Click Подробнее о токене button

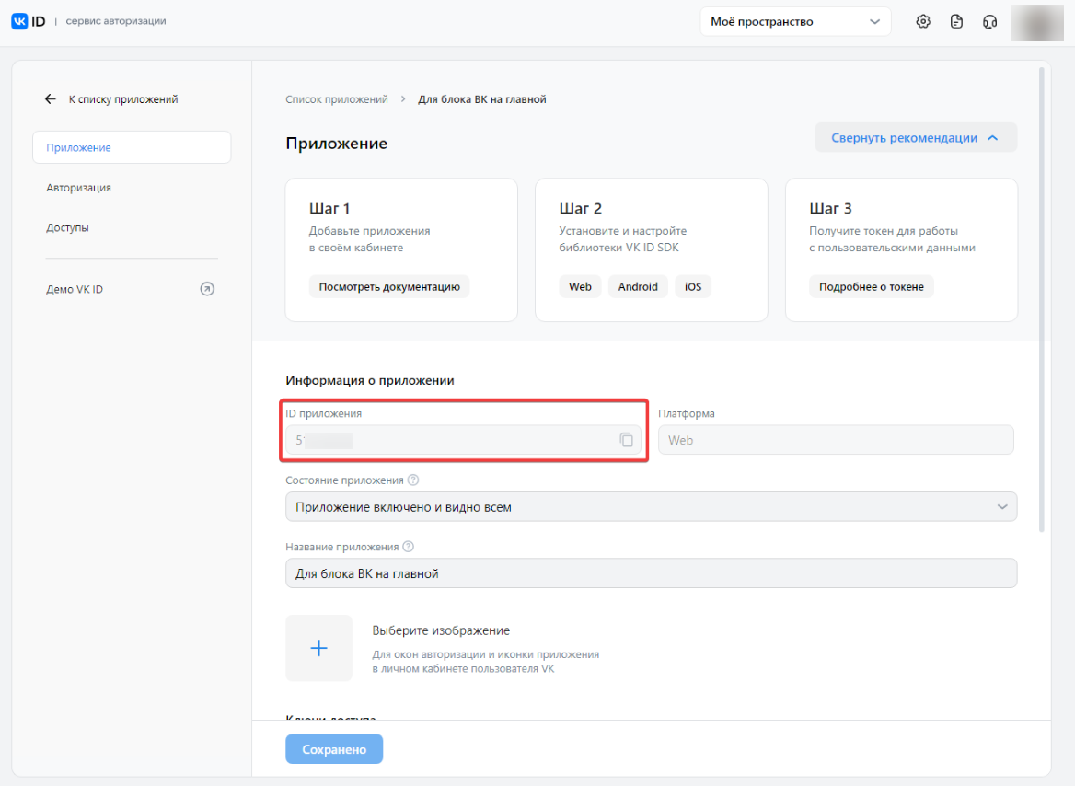872,286
